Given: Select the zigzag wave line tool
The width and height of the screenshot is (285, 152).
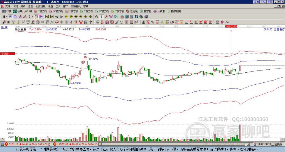Looking at the screenshot, I should pos(121,22).
